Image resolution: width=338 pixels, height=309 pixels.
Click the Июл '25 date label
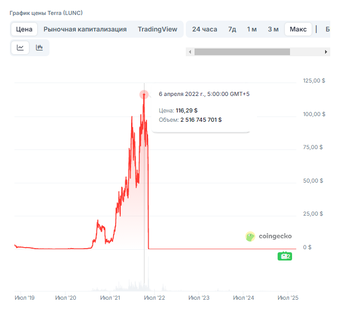pyautogui.click(x=288, y=298)
